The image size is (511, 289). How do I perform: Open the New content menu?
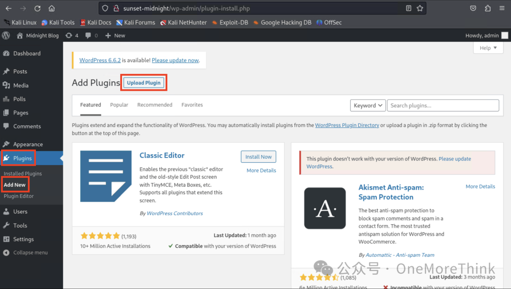tap(115, 35)
